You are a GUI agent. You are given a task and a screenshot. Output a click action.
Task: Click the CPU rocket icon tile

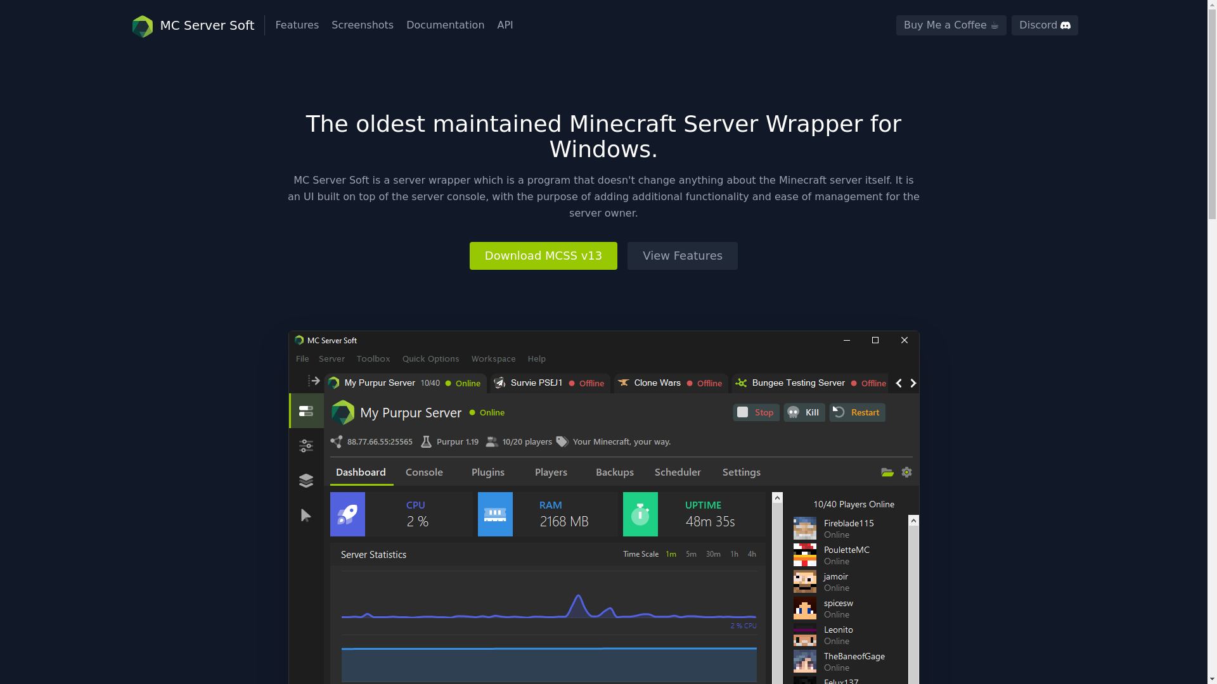347,514
